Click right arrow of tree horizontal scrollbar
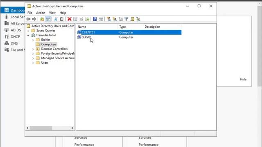The height and width of the screenshot is (147, 262). coord(72,128)
